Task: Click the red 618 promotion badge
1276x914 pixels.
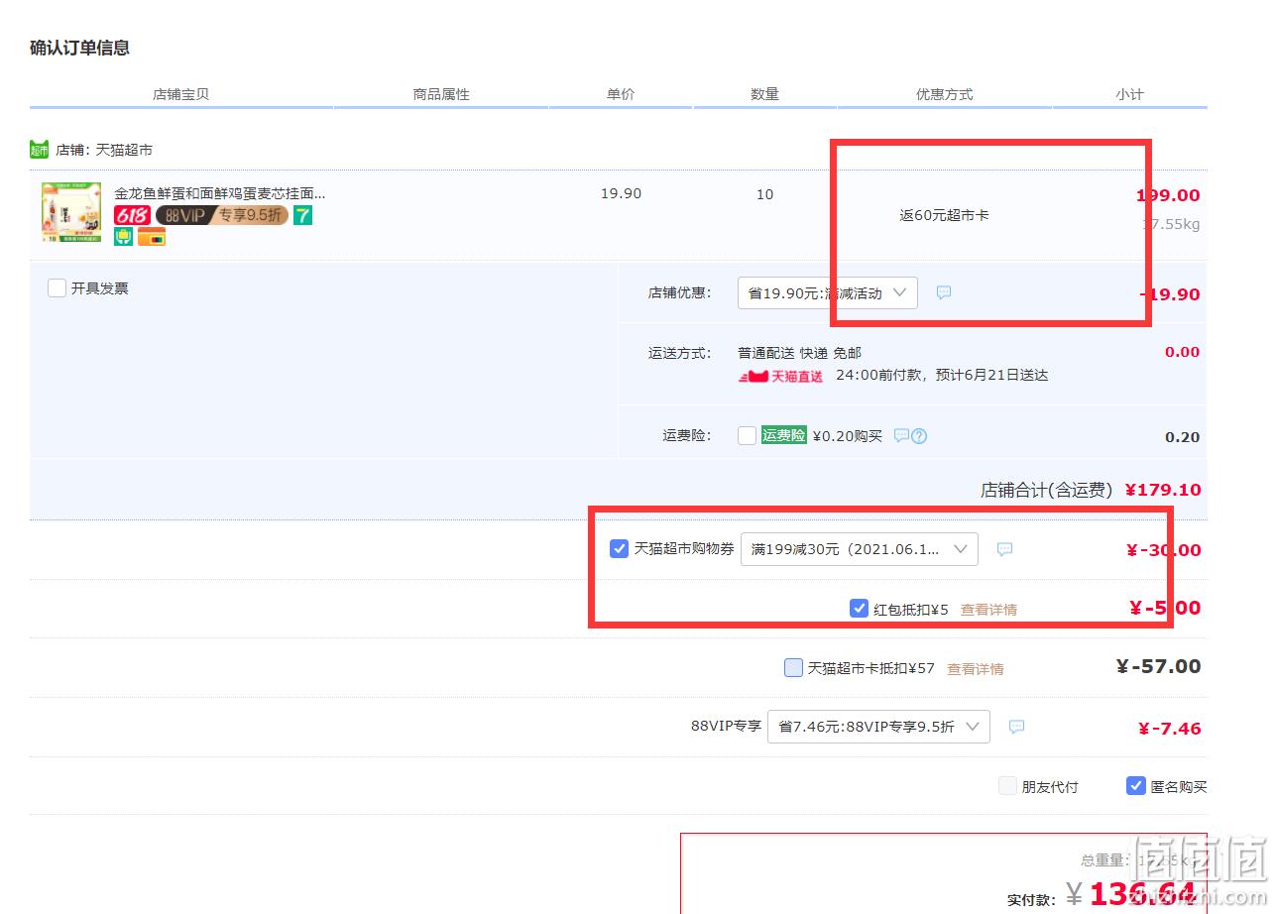Action: pos(132,215)
